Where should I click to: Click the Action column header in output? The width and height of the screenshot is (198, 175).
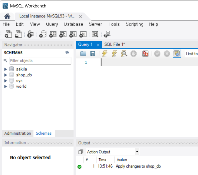[122, 160]
